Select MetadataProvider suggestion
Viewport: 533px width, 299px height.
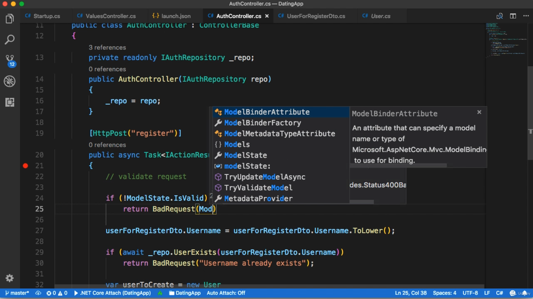click(x=281, y=198)
